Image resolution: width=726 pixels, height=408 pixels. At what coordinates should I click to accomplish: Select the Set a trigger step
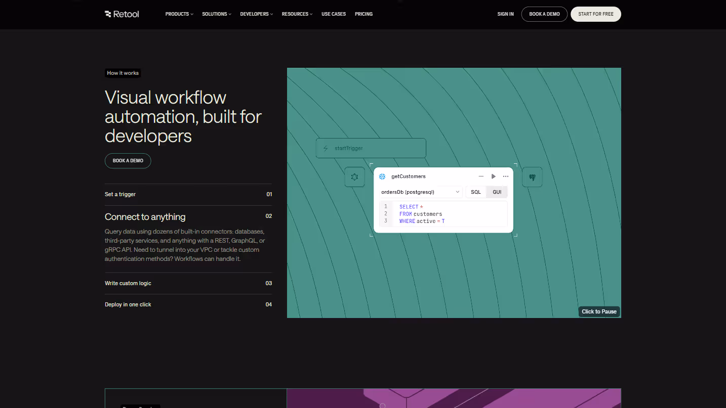[x=188, y=194]
